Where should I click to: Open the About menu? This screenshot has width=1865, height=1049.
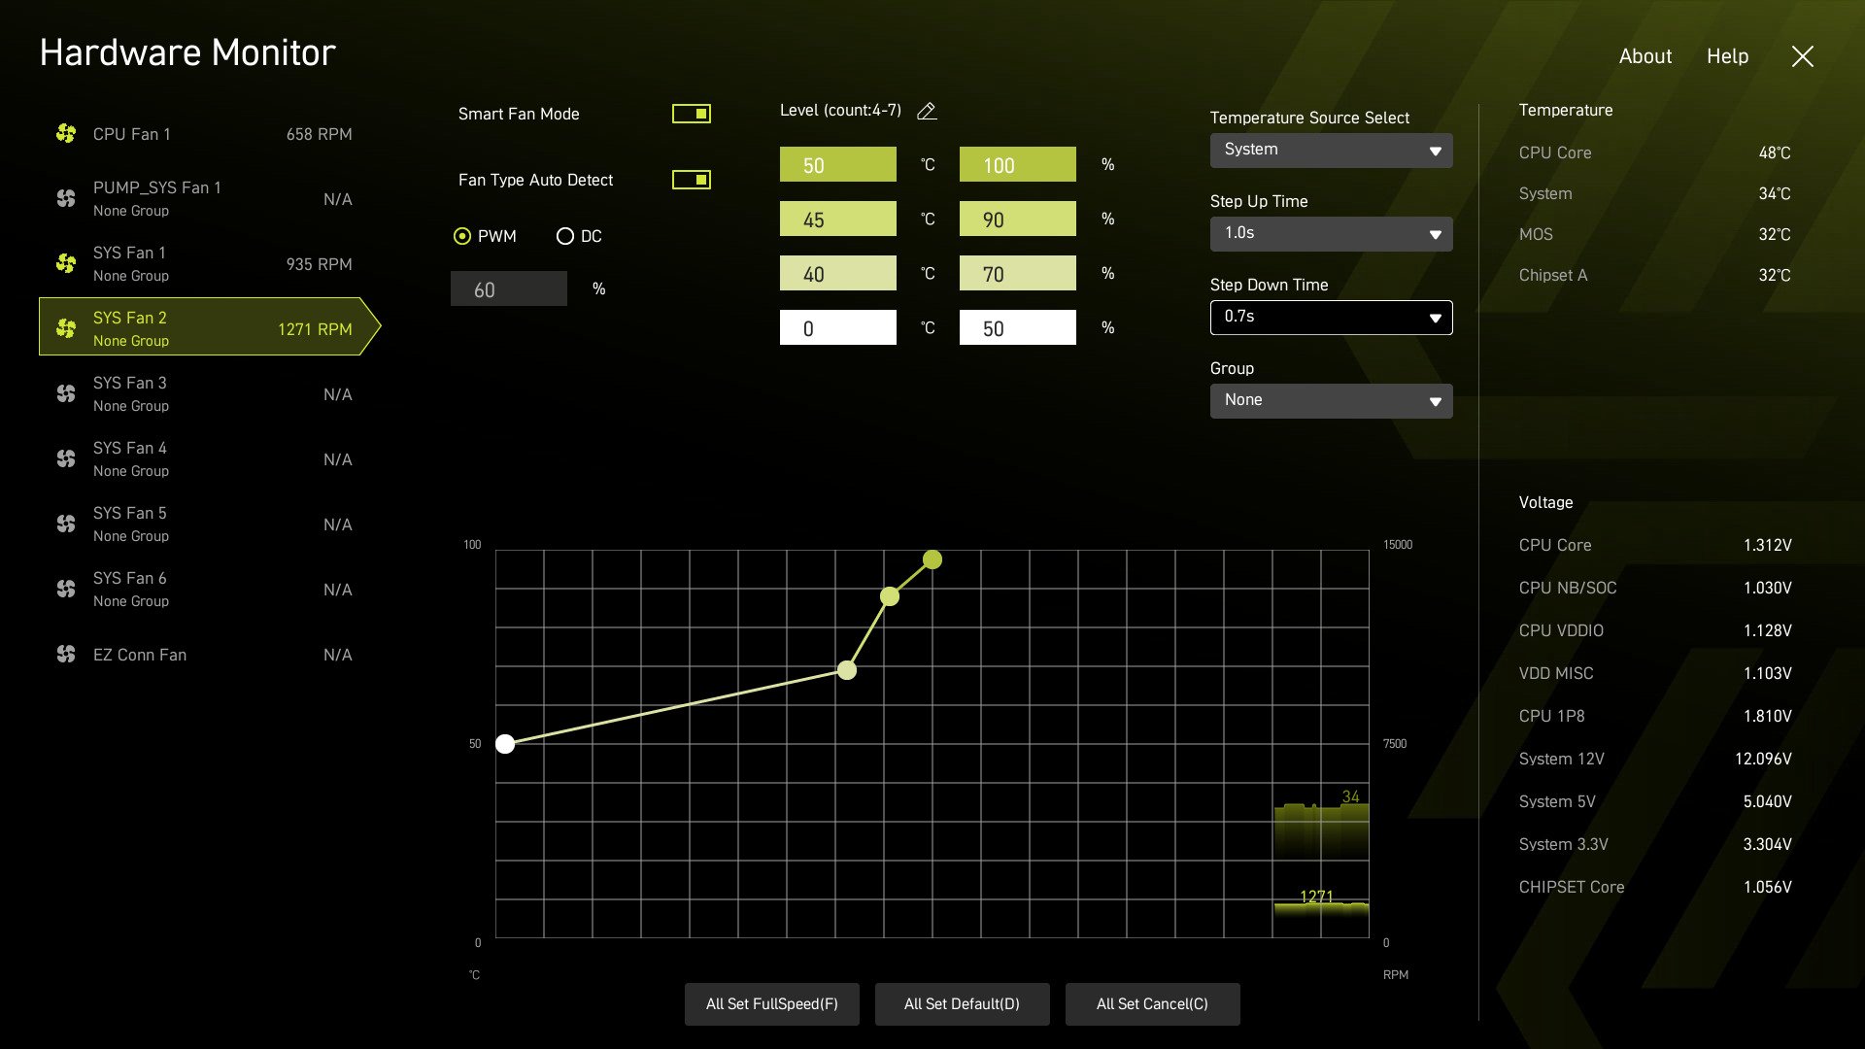tap(1645, 56)
